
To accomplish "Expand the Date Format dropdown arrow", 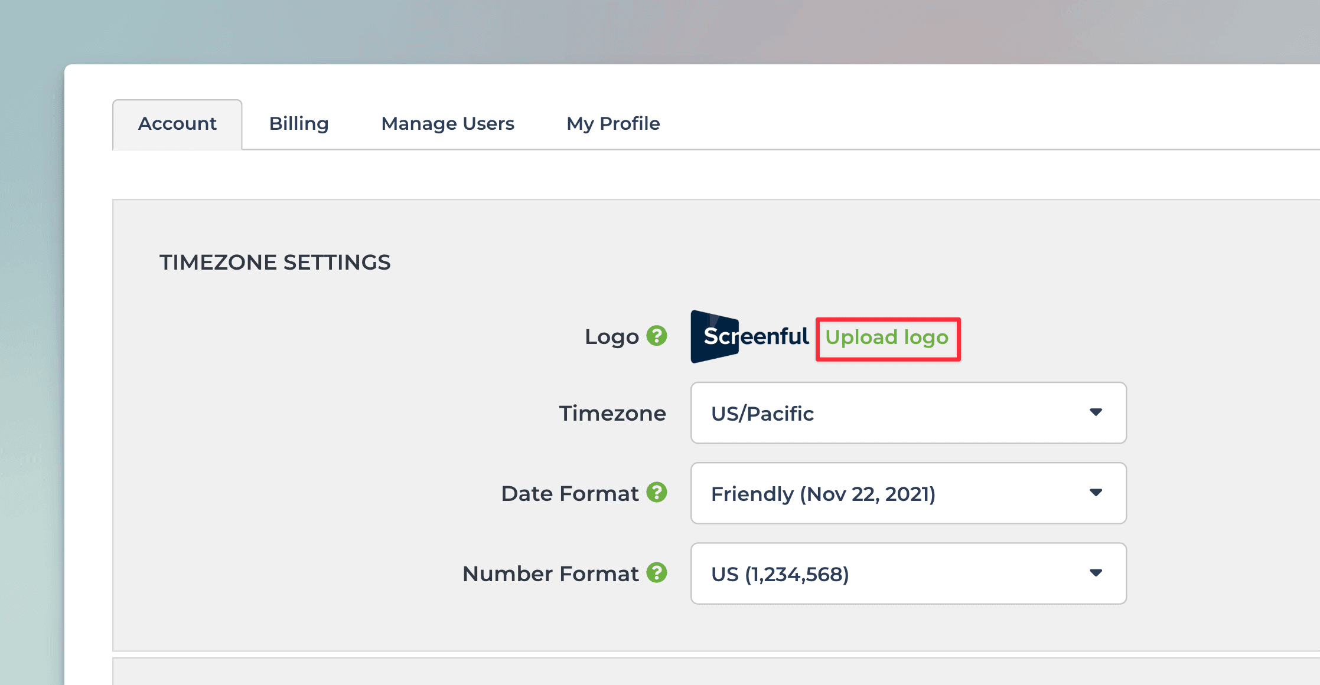I will click(x=1096, y=493).
